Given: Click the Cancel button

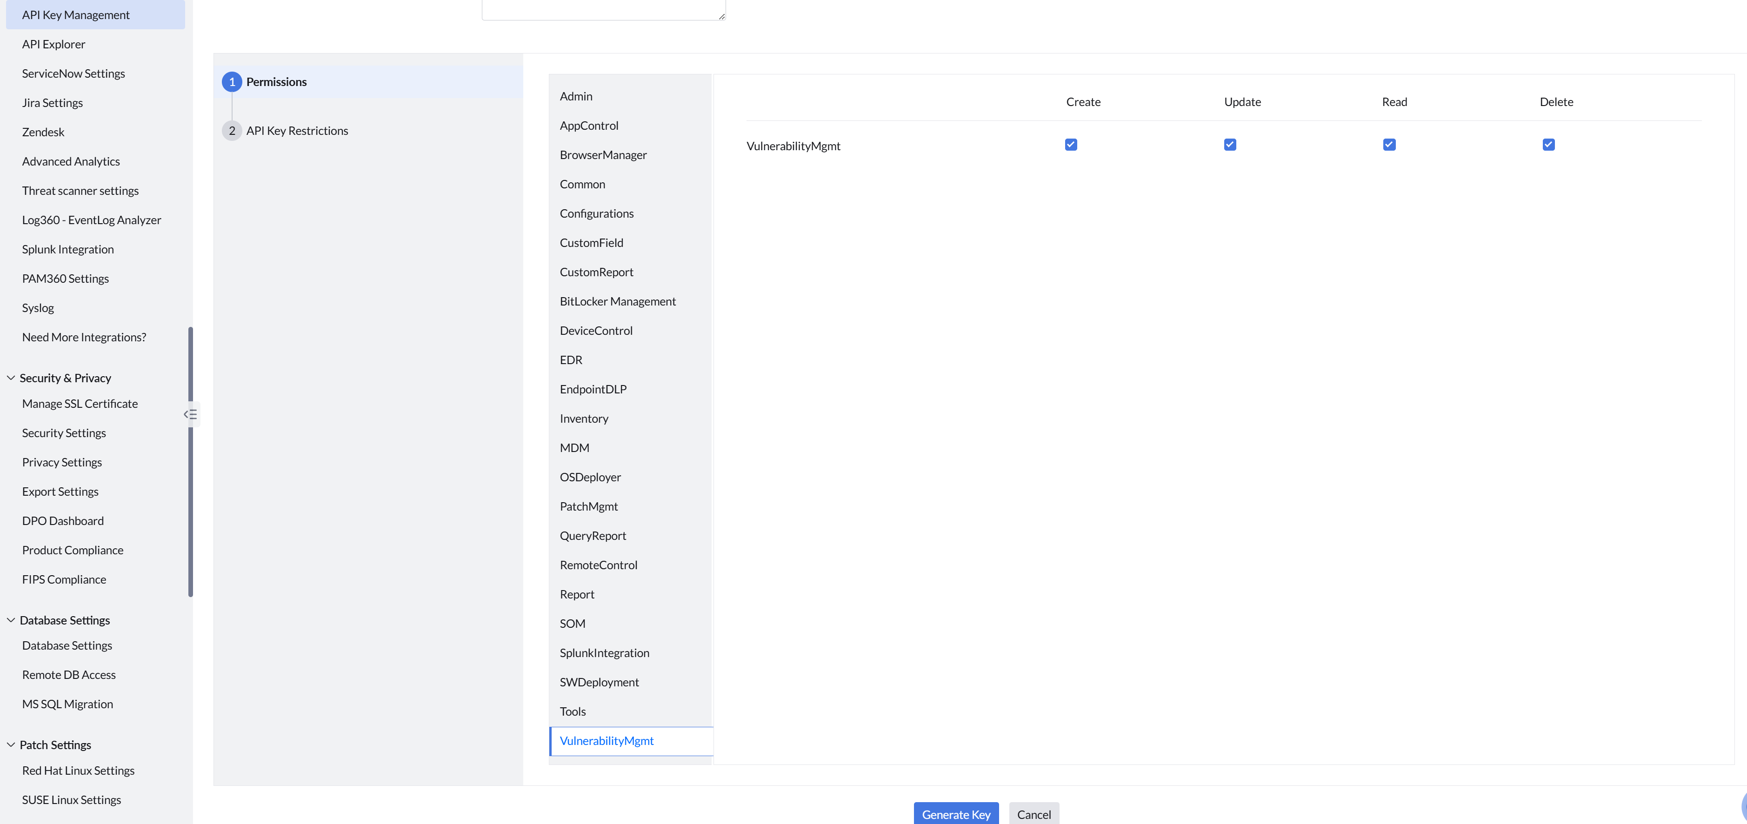Looking at the screenshot, I should click(1033, 814).
